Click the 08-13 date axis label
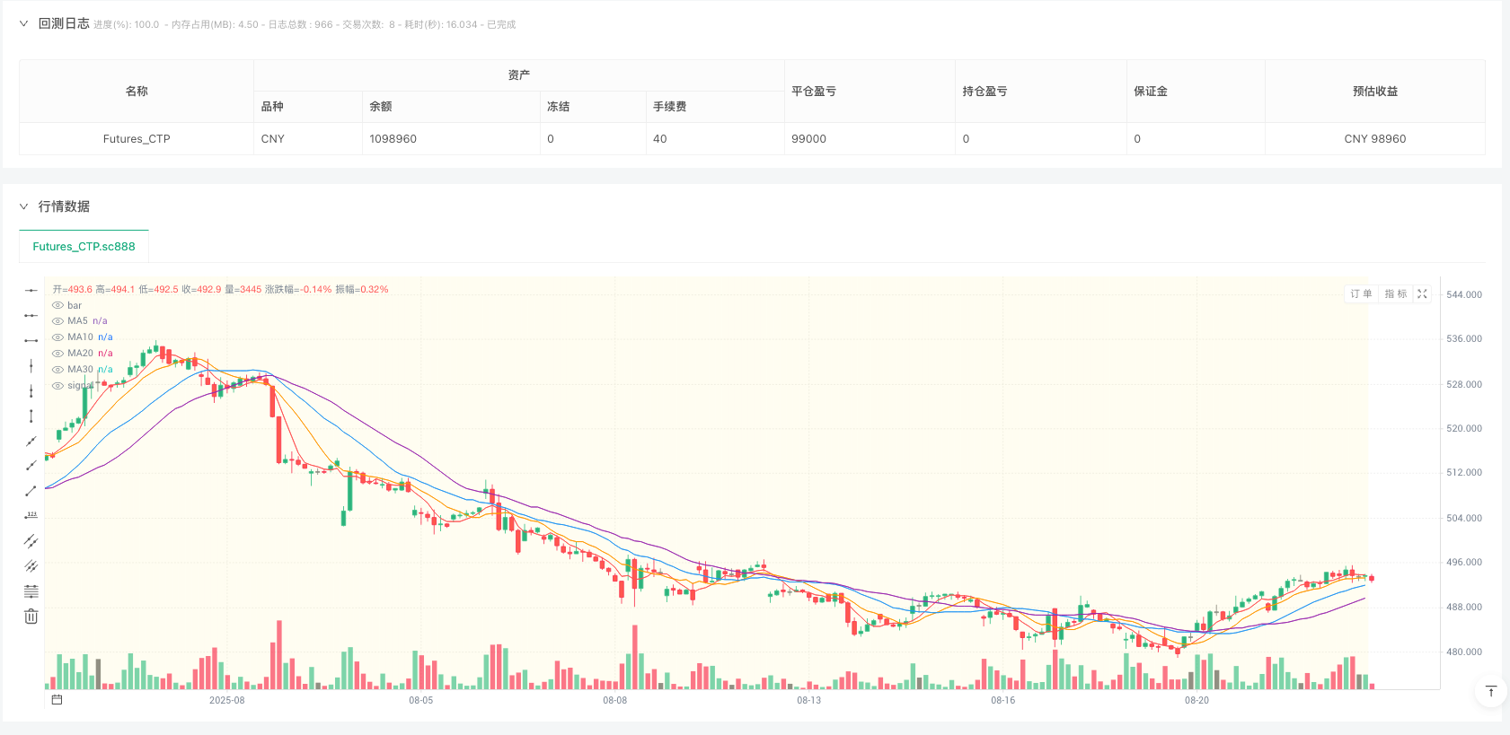Screen dimensions: 1510x735 pyautogui.click(x=808, y=700)
